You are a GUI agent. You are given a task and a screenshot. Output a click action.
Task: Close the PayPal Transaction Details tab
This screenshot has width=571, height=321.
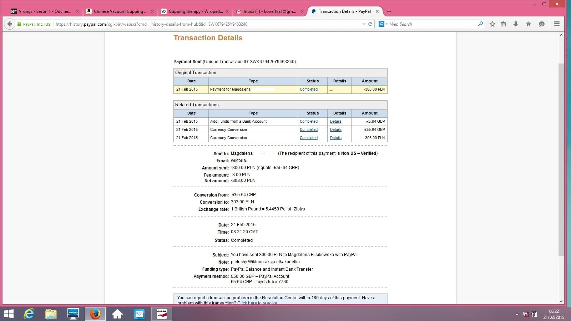pos(377,11)
